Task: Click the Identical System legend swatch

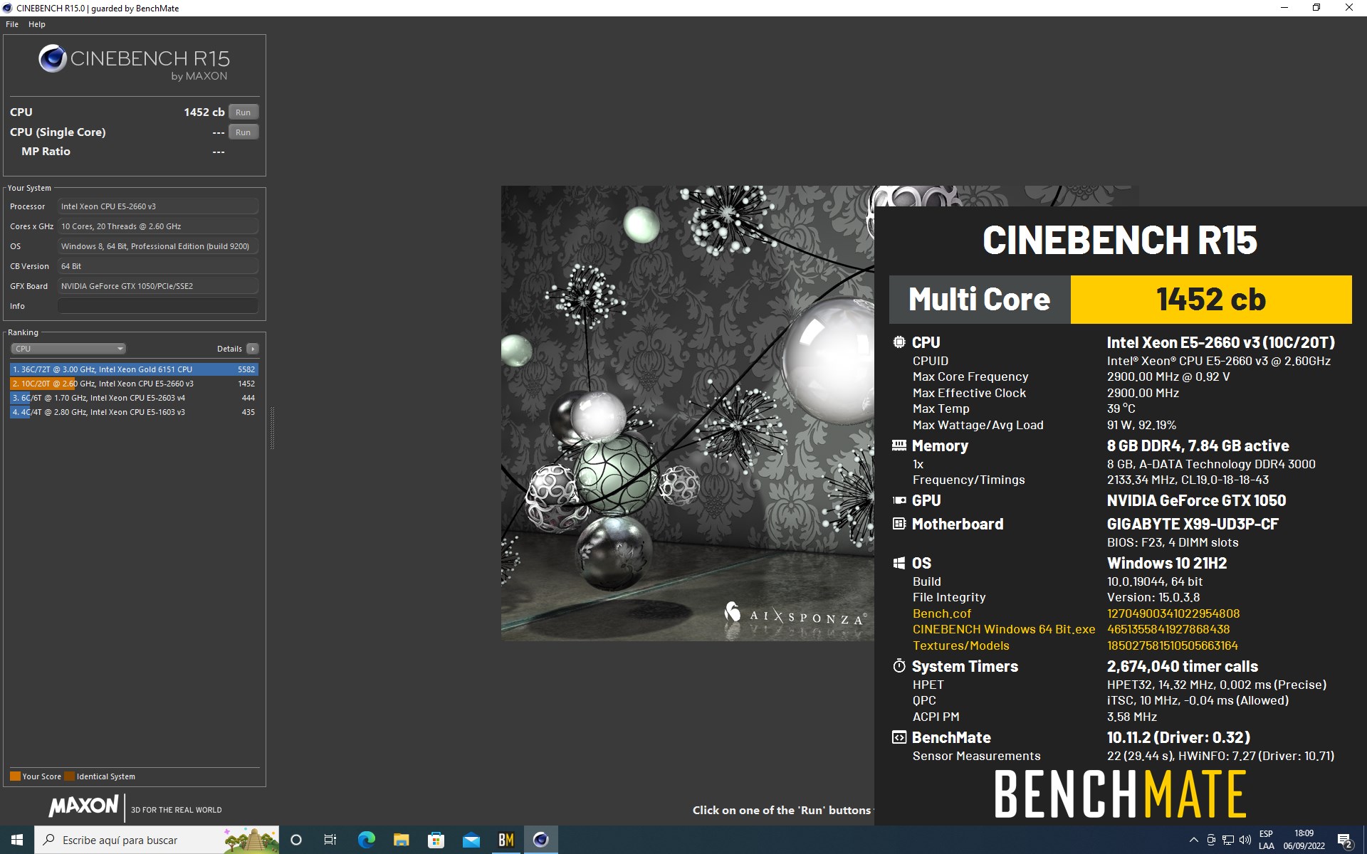Action: pyautogui.click(x=69, y=776)
